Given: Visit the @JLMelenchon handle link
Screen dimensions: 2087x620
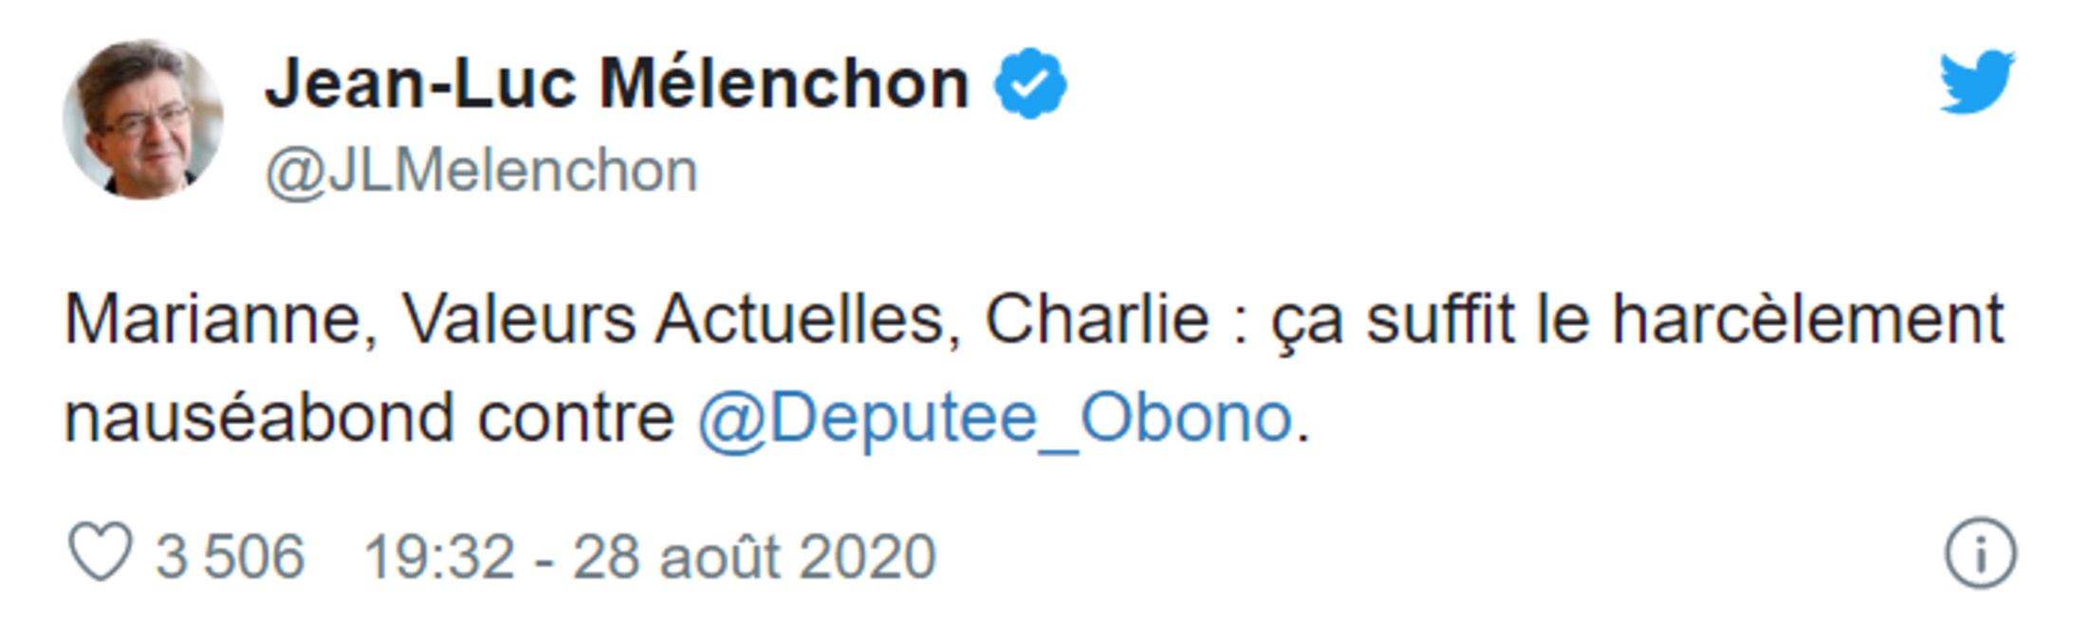Looking at the screenshot, I should (482, 172).
